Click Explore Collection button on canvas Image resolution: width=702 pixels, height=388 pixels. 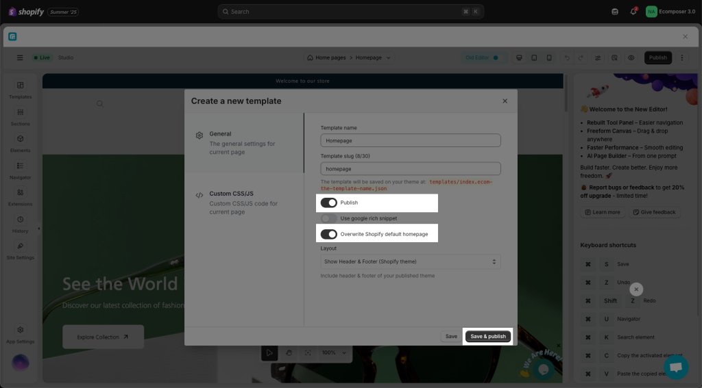click(103, 337)
